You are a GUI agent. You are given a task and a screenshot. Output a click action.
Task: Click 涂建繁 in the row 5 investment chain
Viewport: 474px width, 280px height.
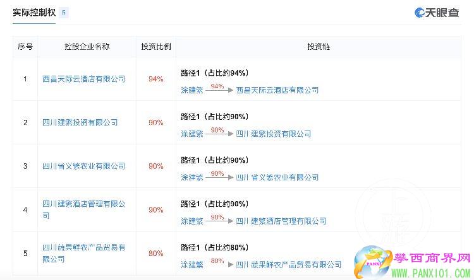pos(191,264)
